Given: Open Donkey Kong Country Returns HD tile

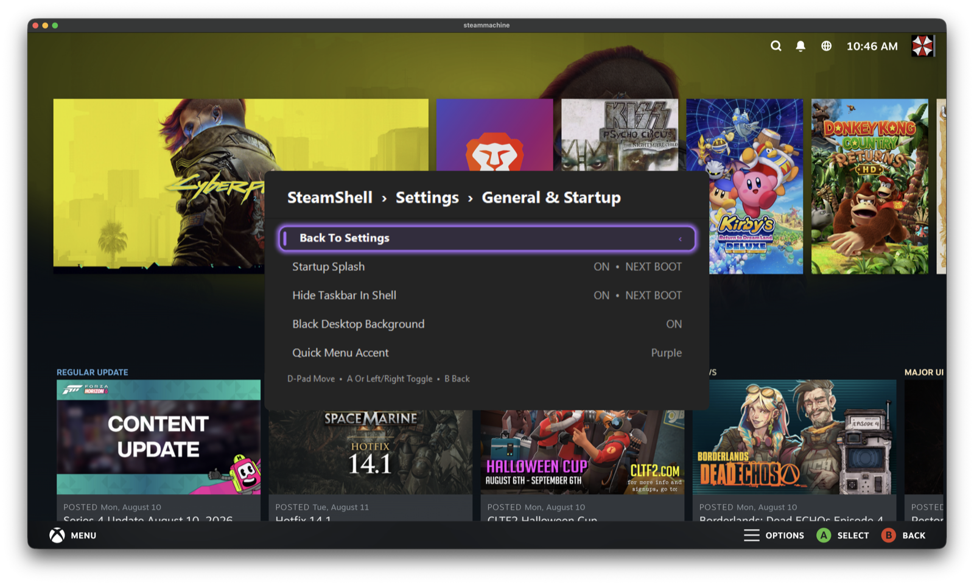Looking at the screenshot, I should pos(870,186).
